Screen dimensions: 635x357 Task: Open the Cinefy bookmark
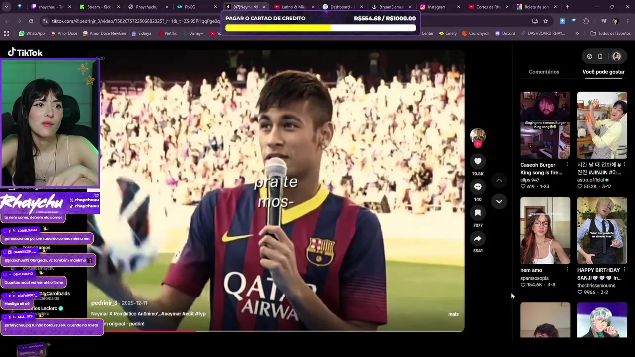[x=447, y=33]
